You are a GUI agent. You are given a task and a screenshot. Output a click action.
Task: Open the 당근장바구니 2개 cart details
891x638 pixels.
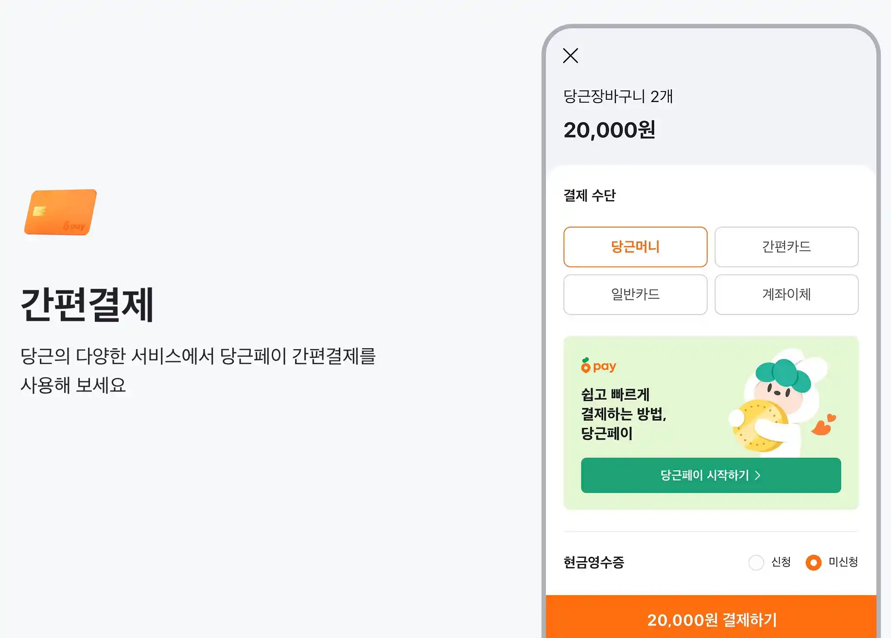[618, 96]
